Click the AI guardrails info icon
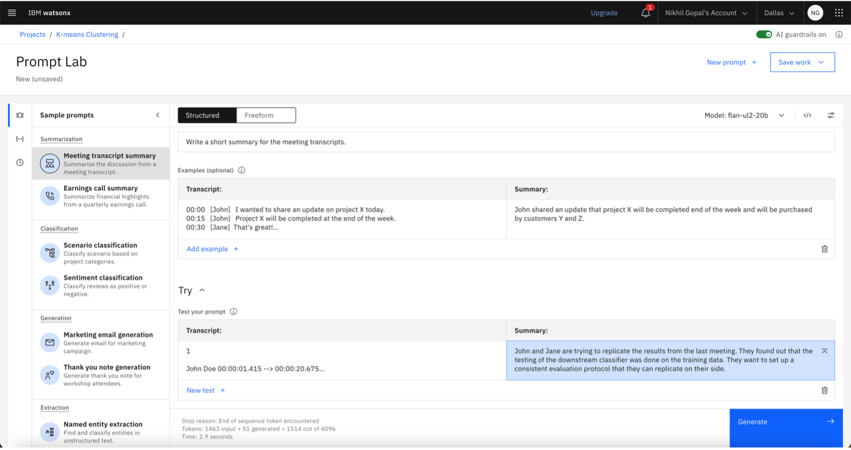Image resolution: width=851 pixels, height=450 pixels. pyautogui.click(x=839, y=34)
